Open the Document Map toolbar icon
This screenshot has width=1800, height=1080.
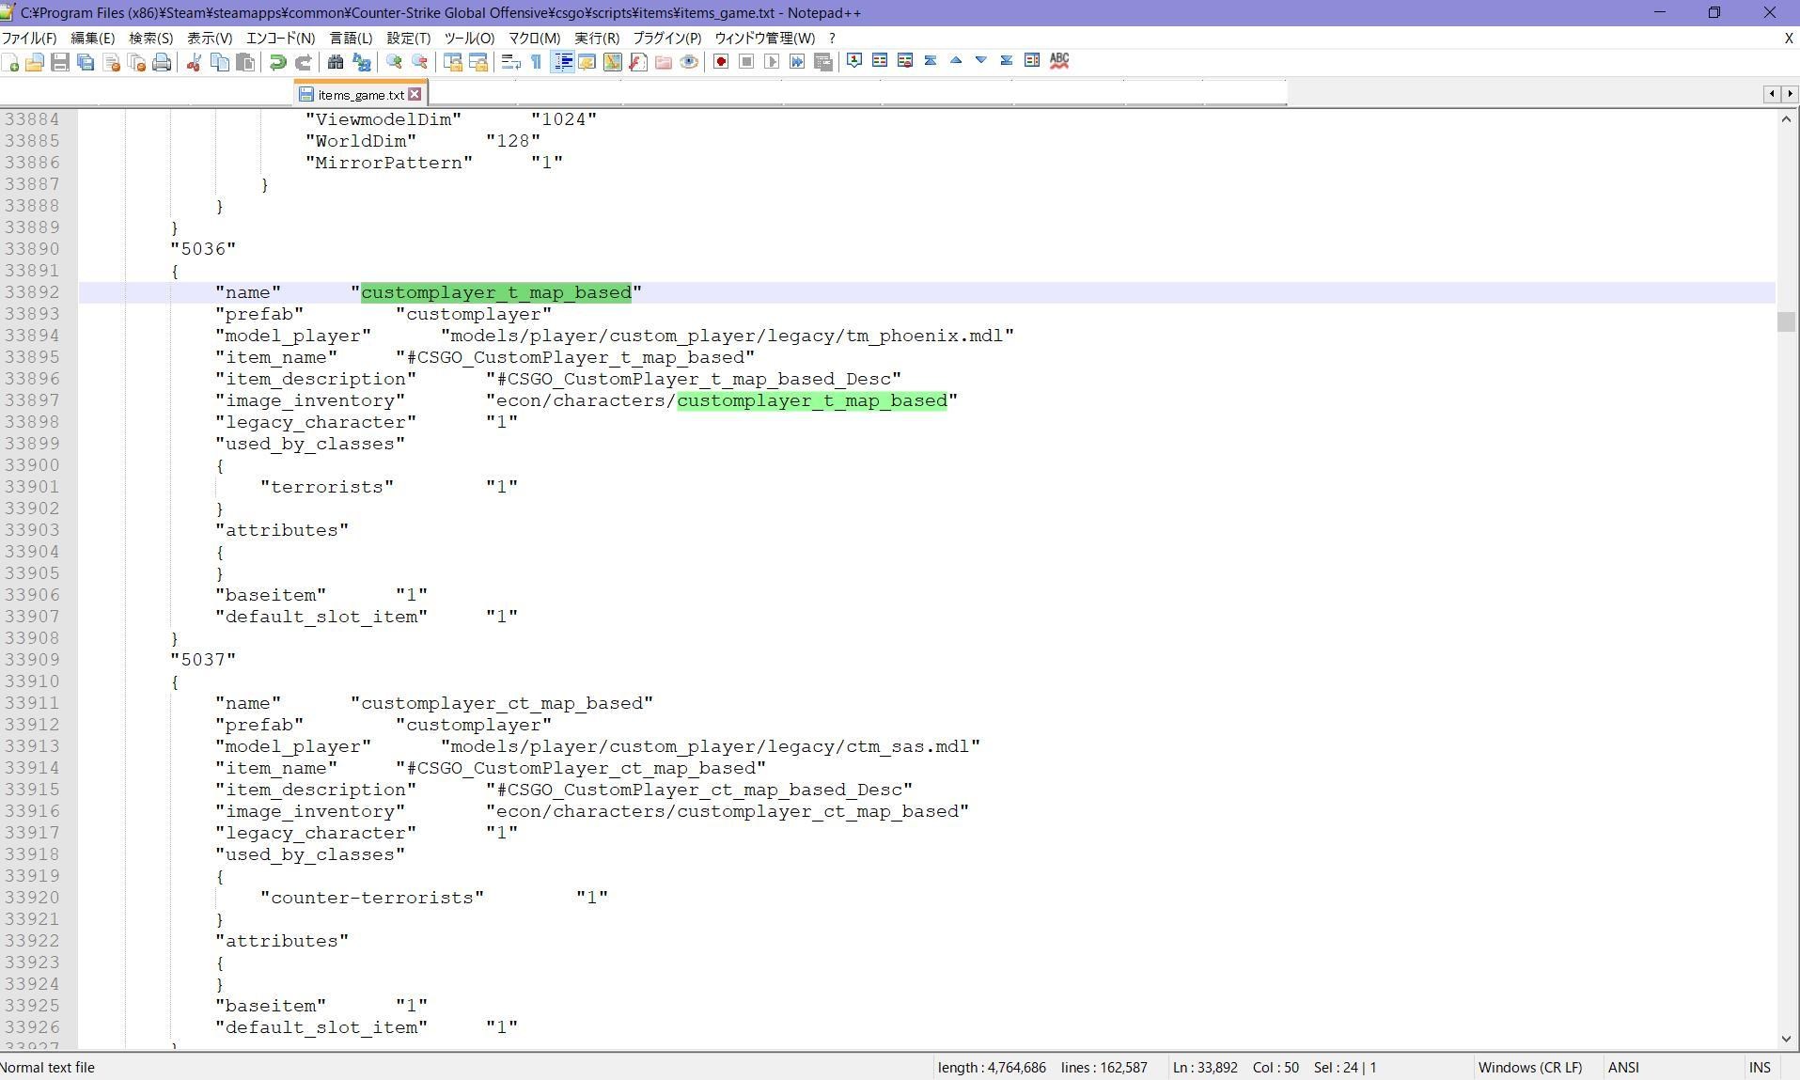click(x=613, y=62)
